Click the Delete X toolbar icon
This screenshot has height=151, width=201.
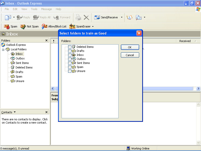pyautogui.click(x=86, y=17)
